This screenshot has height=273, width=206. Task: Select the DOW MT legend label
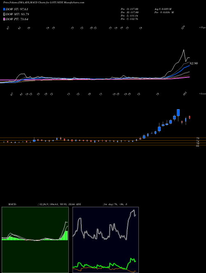point(17,14)
